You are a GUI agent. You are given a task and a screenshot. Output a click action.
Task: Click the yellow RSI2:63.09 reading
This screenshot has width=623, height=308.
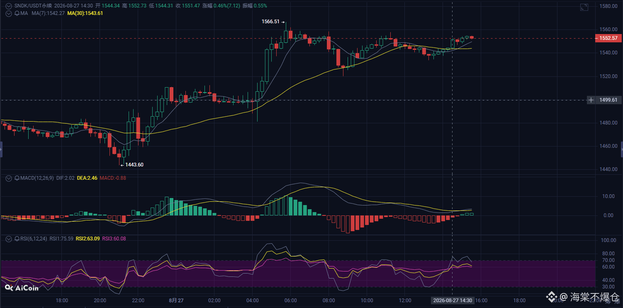point(88,239)
